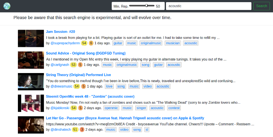Image resolution: width=273 pixels, height=137 pixels.
Task: Click orange badge 5 on @kjablonski row
Action: tap(80, 108)
